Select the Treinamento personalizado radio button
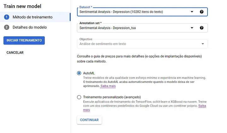Screen dimensions: 227x133 [79, 97]
